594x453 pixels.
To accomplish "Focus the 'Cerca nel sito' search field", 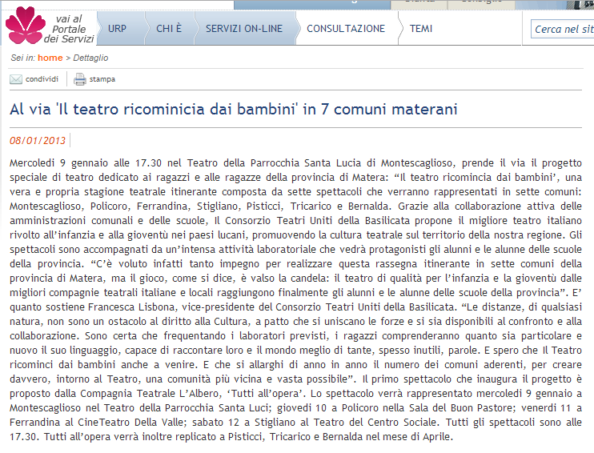I will pyautogui.click(x=562, y=29).
